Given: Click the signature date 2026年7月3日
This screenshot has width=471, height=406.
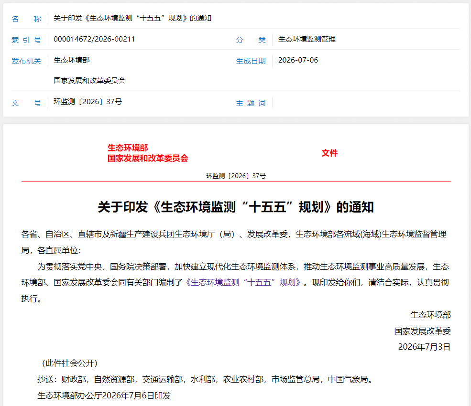Looking at the screenshot, I should coord(424,347).
